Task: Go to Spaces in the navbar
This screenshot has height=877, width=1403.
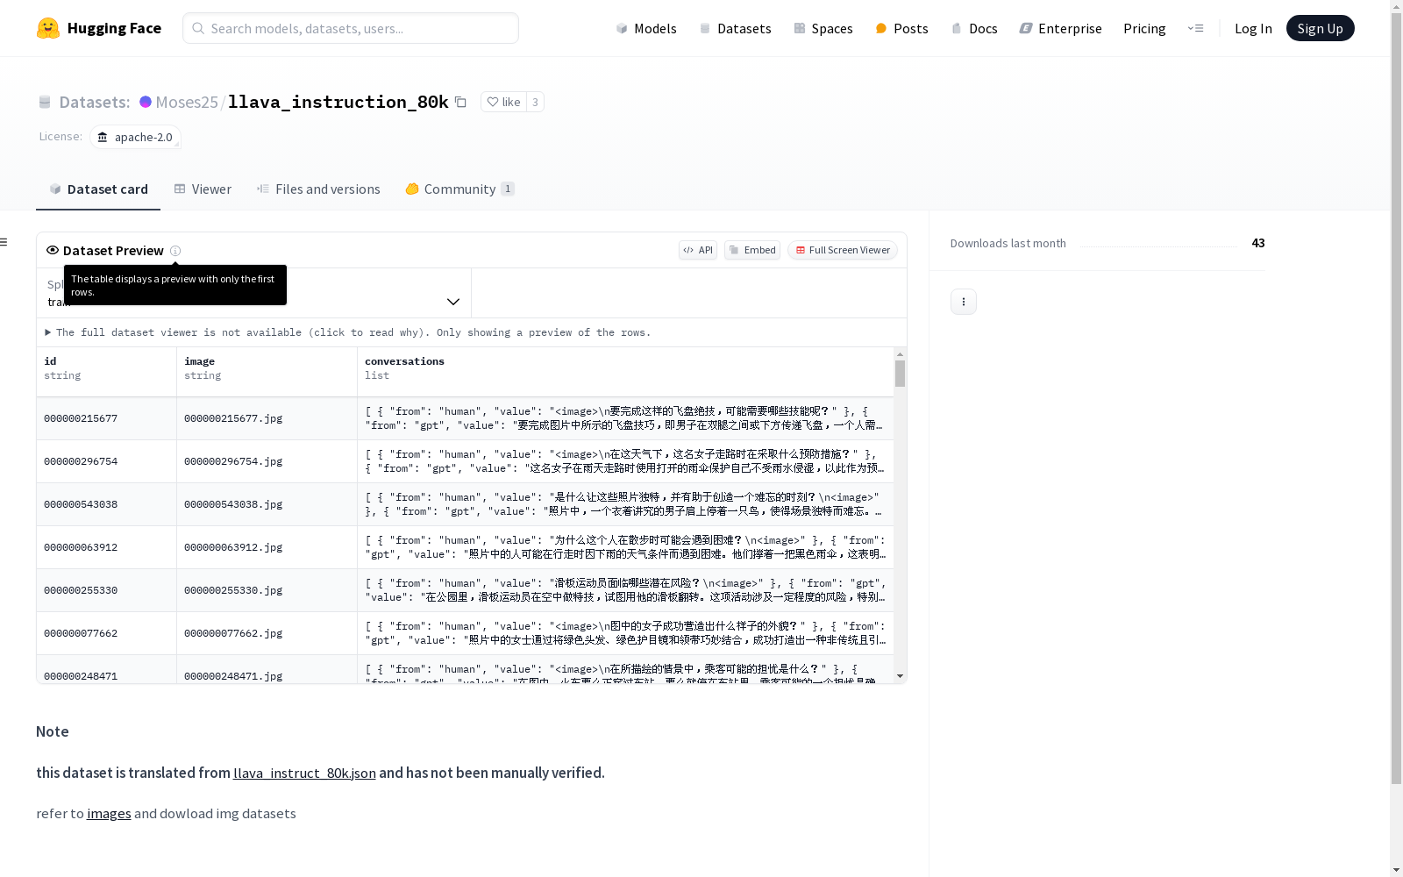Action: (823, 28)
